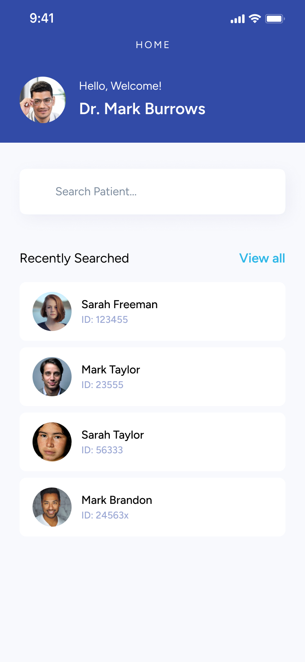Tap the avatar on Sarah Freeman's card

[52, 311]
